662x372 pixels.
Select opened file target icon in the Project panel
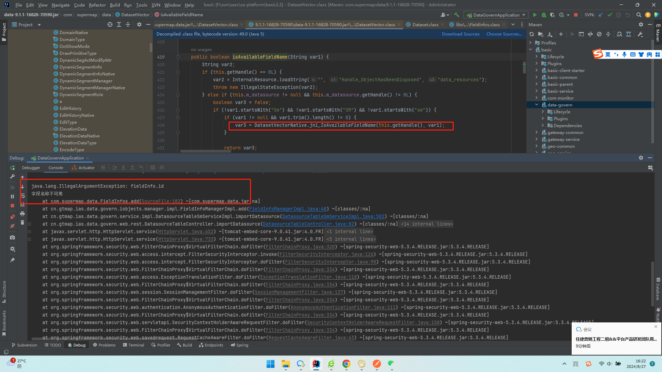[x=110, y=24]
